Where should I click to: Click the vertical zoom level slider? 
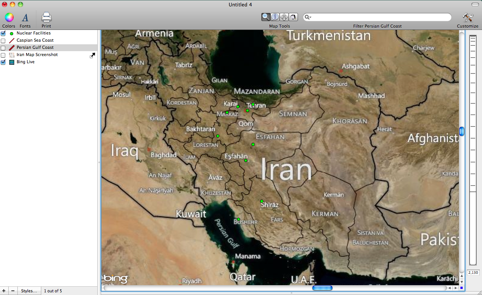click(x=473, y=151)
